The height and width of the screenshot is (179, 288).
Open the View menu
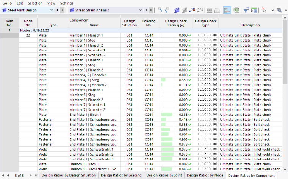51,3
